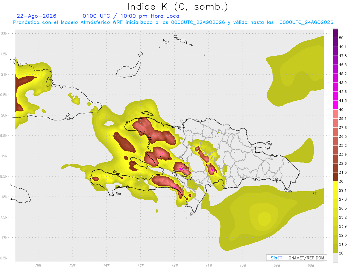Click the 'SisTT – ONAMET/REP.DOM.' credit box
The height and width of the screenshot is (269, 349).
tap(296, 258)
